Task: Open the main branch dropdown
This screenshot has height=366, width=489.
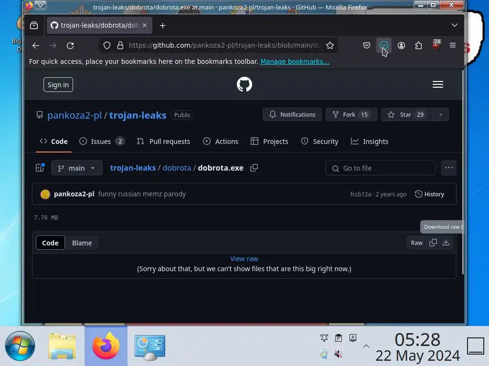Action: (77, 168)
